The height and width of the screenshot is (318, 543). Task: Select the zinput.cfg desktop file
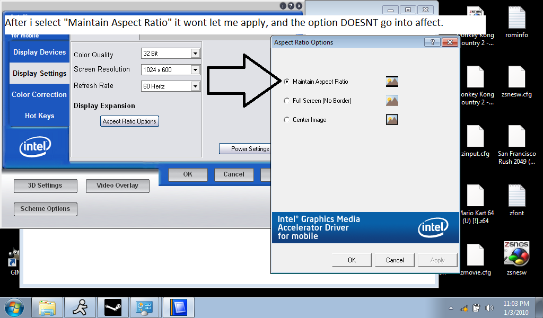coord(475,141)
